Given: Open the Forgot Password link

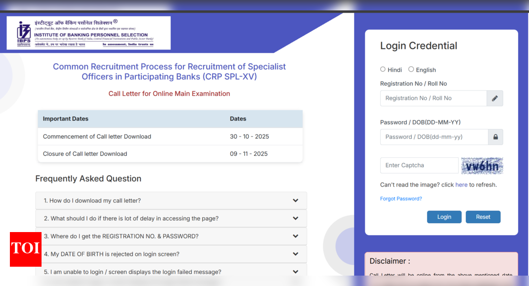Looking at the screenshot, I should (x=401, y=198).
